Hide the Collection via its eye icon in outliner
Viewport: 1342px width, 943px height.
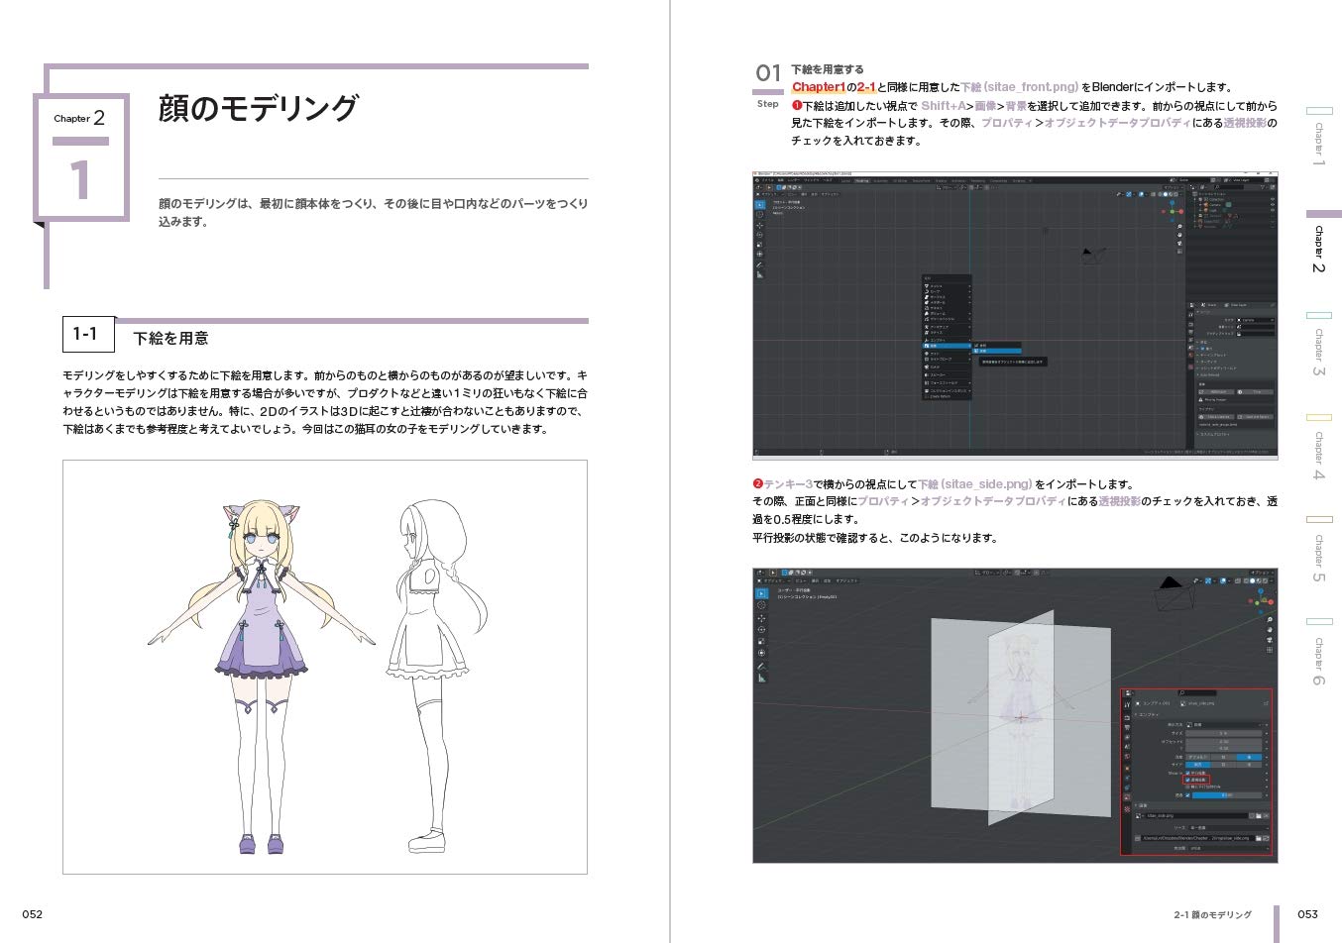point(1273,199)
